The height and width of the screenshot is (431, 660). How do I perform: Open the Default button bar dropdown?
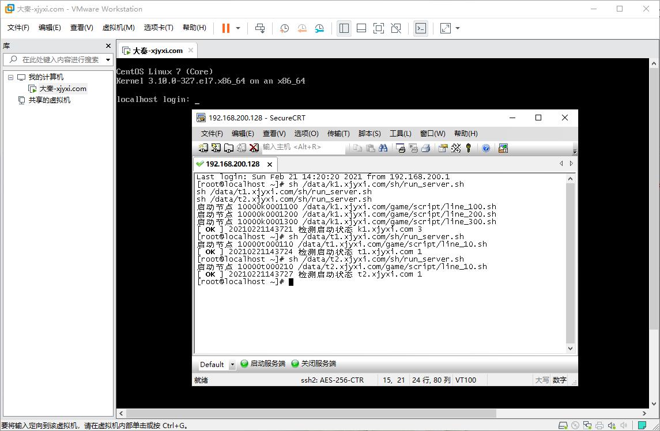pyautogui.click(x=232, y=365)
